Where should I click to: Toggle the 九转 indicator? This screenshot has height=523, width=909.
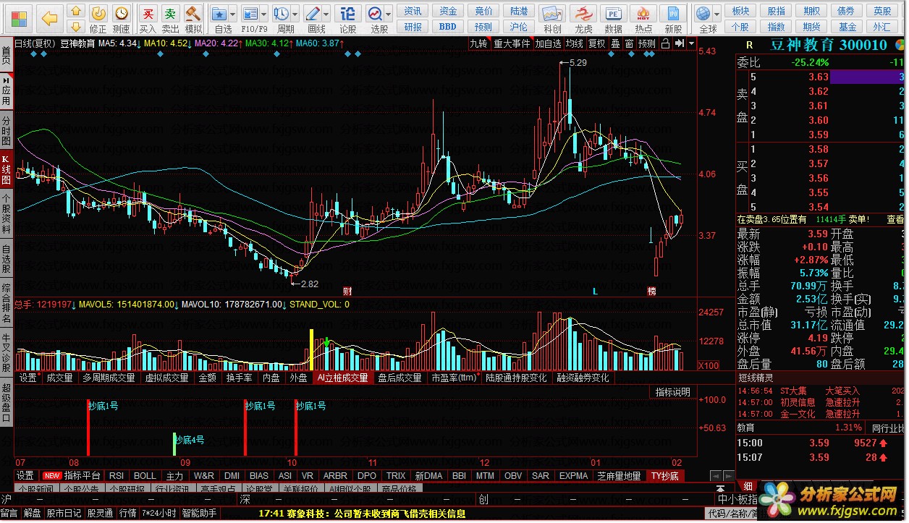click(x=478, y=43)
